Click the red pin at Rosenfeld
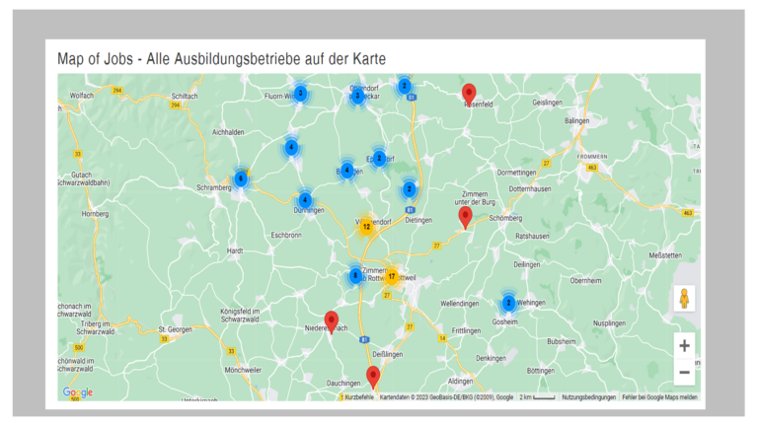The width and height of the screenshot is (758, 426). (x=469, y=95)
